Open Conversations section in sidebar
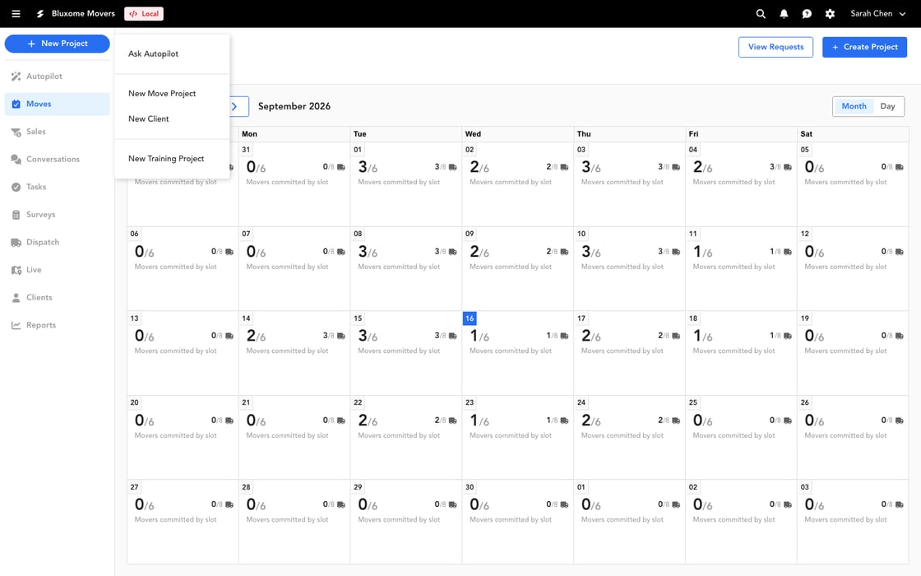This screenshot has height=576, width=921. coord(57,160)
